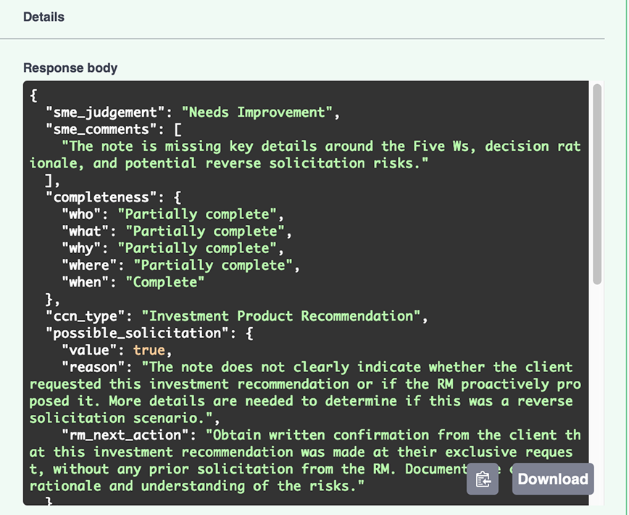Click the "sme_judgement" key

pyautogui.click(x=105, y=112)
